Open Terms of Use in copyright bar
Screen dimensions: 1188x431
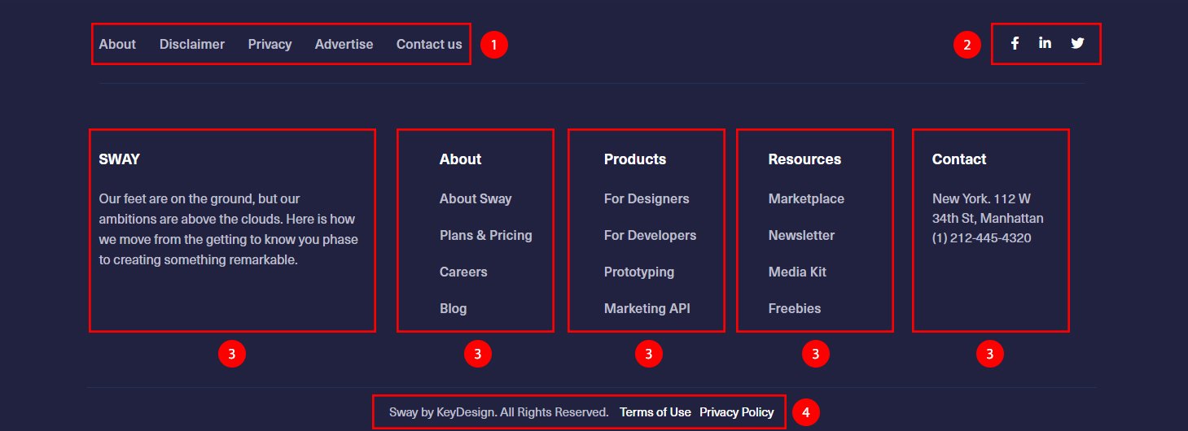pyautogui.click(x=655, y=412)
